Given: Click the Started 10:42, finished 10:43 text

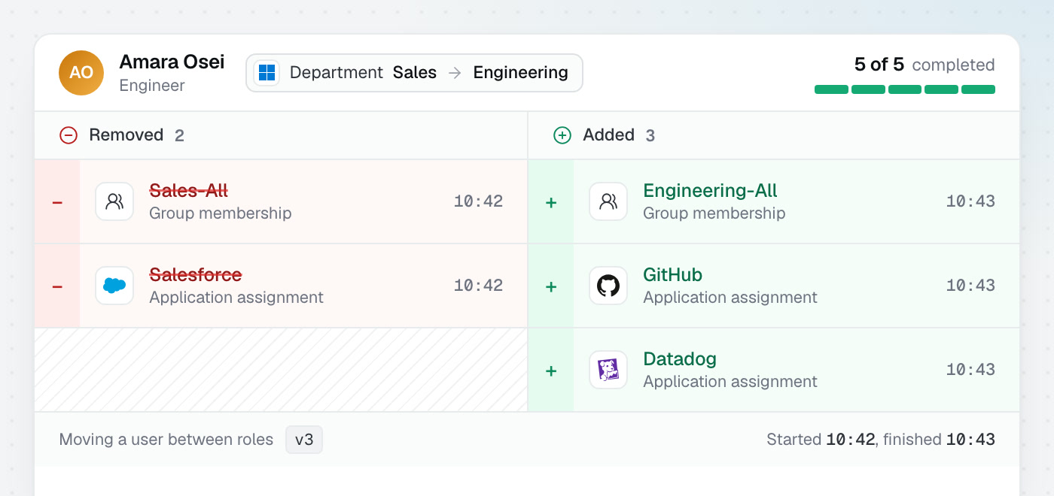Looking at the screenshot, I should 881,440.
